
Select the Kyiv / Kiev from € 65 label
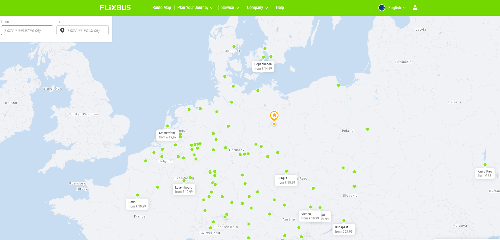[485, 174]
